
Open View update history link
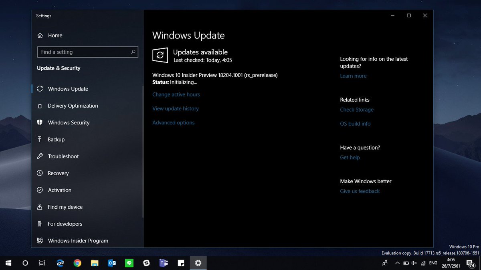click(x=176, y=108)
